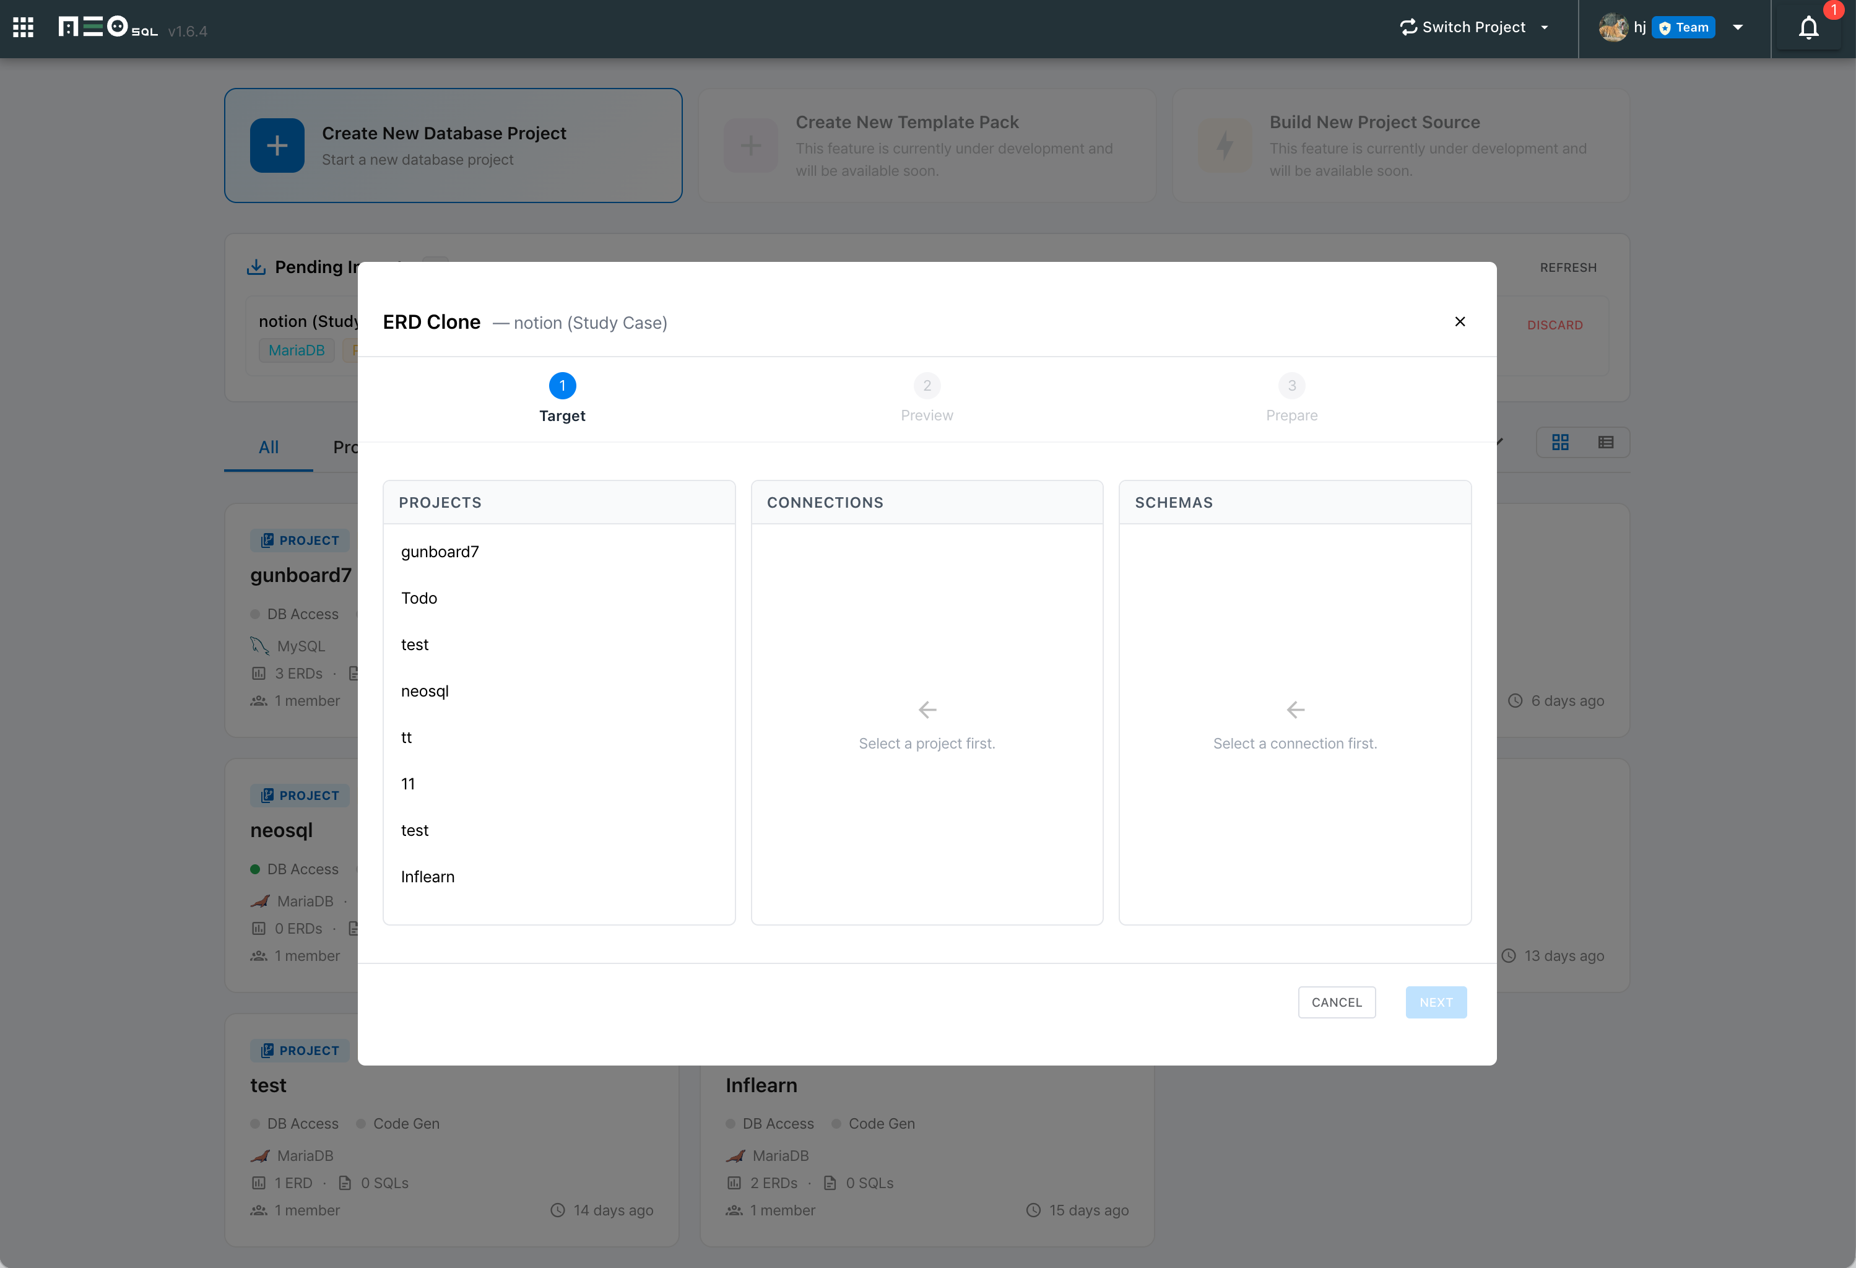Select Inflearn in the Projects list

click(558, 877)
